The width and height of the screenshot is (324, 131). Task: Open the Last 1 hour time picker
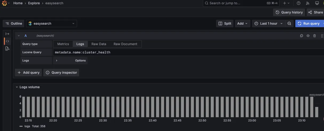[269, 24]
